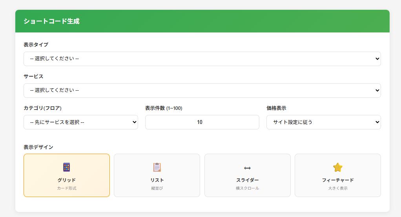Click the star icon for フィーチャード
The width and height of the screenshot is (401, 217).
coord(337,167)
